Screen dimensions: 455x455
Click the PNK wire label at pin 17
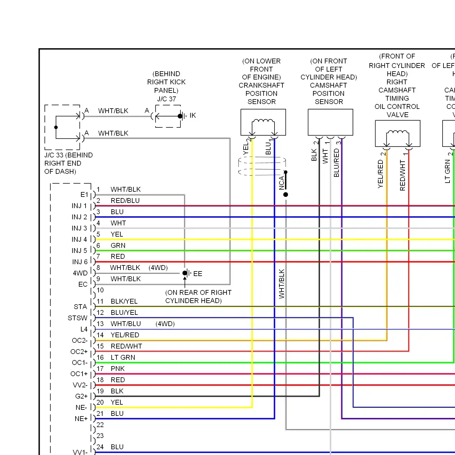click(118, 369)
